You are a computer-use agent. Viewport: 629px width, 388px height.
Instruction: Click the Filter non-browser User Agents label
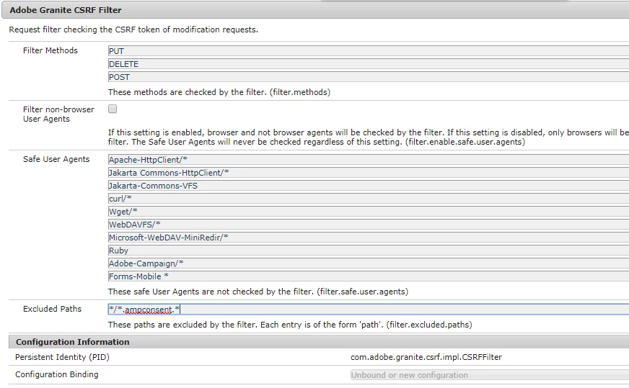[x=58, y=114]
